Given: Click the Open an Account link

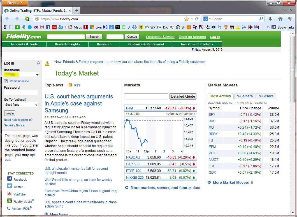Looking at the screenshot, I should [192, 37].
